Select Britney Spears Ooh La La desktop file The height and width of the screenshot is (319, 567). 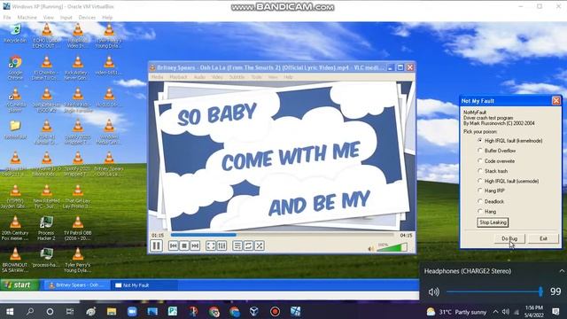tap(109, 164)
